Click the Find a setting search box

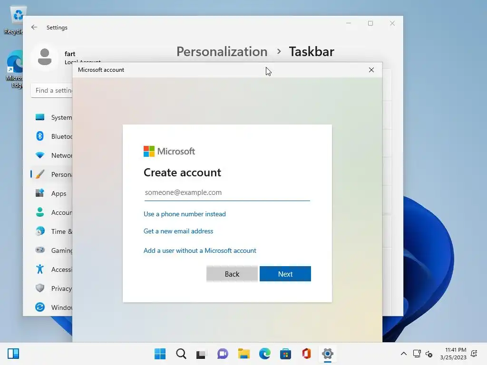coord(51,90)
